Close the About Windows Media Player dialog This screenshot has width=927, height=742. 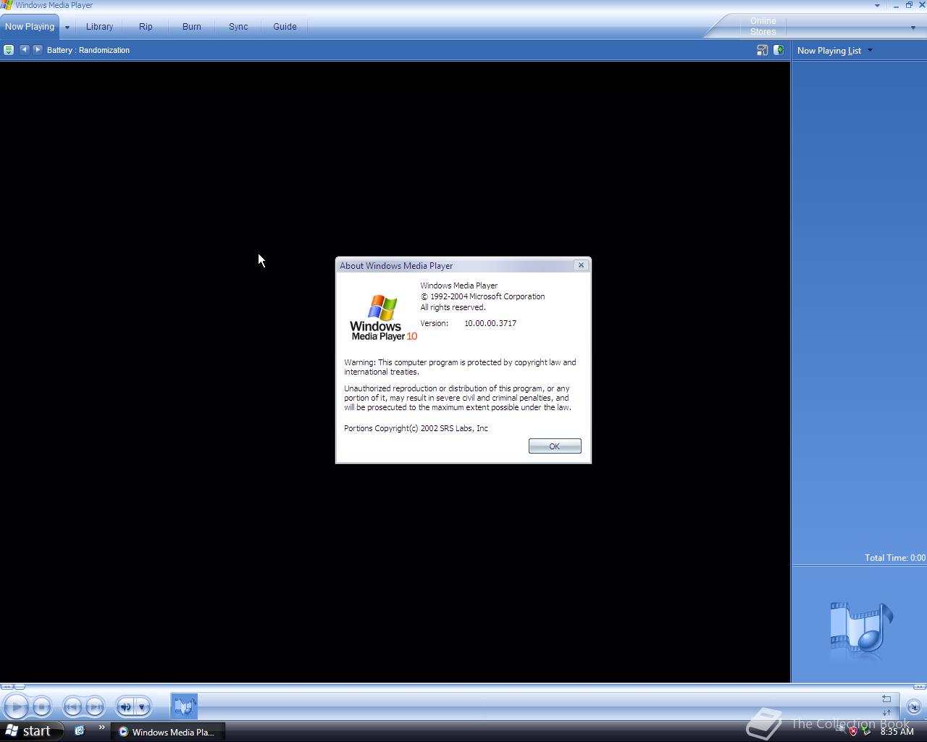(x=581, y=265)
